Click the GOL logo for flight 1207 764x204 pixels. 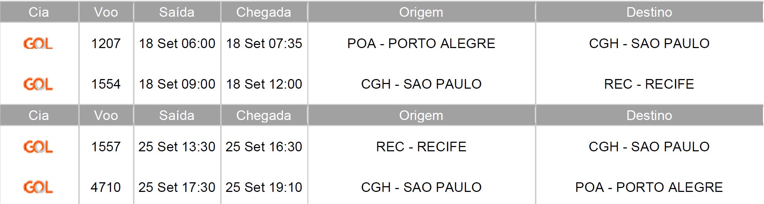pyautogui.click(x=38, y=43)
